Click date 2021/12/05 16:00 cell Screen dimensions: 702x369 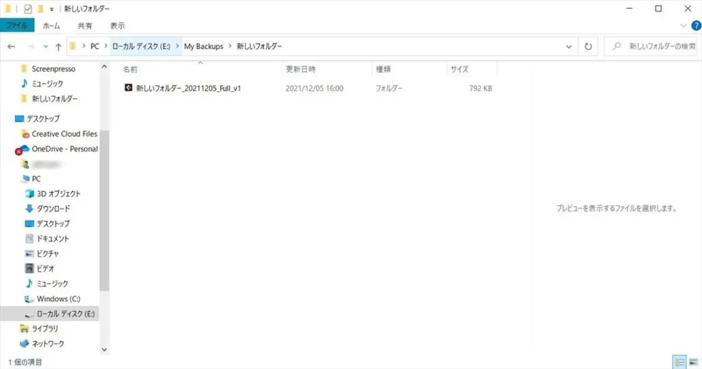click(314, 88)
